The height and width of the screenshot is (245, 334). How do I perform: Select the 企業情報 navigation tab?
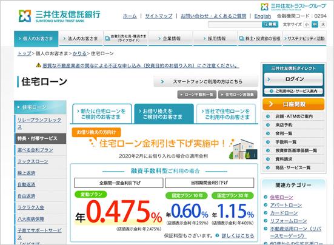click(170, 39)
